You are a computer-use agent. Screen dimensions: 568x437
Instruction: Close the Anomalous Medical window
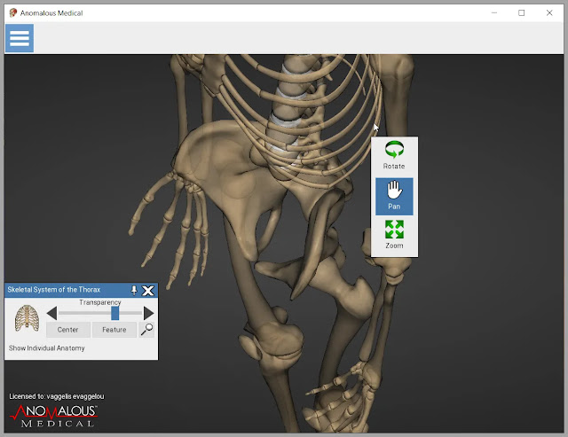point(549,13)
